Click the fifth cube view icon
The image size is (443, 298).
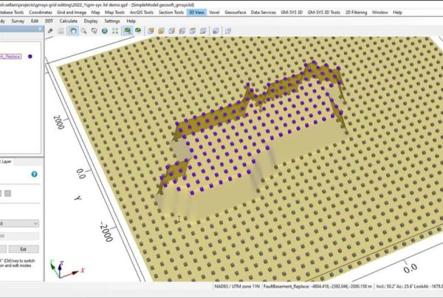pyautogui.click(x=193, y=31)
